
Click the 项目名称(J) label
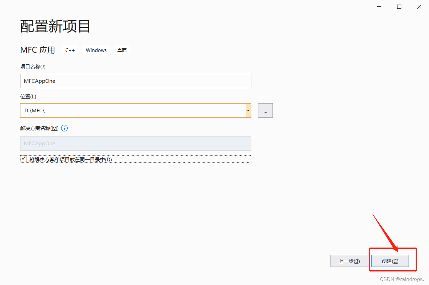click(x=33, y=66)
